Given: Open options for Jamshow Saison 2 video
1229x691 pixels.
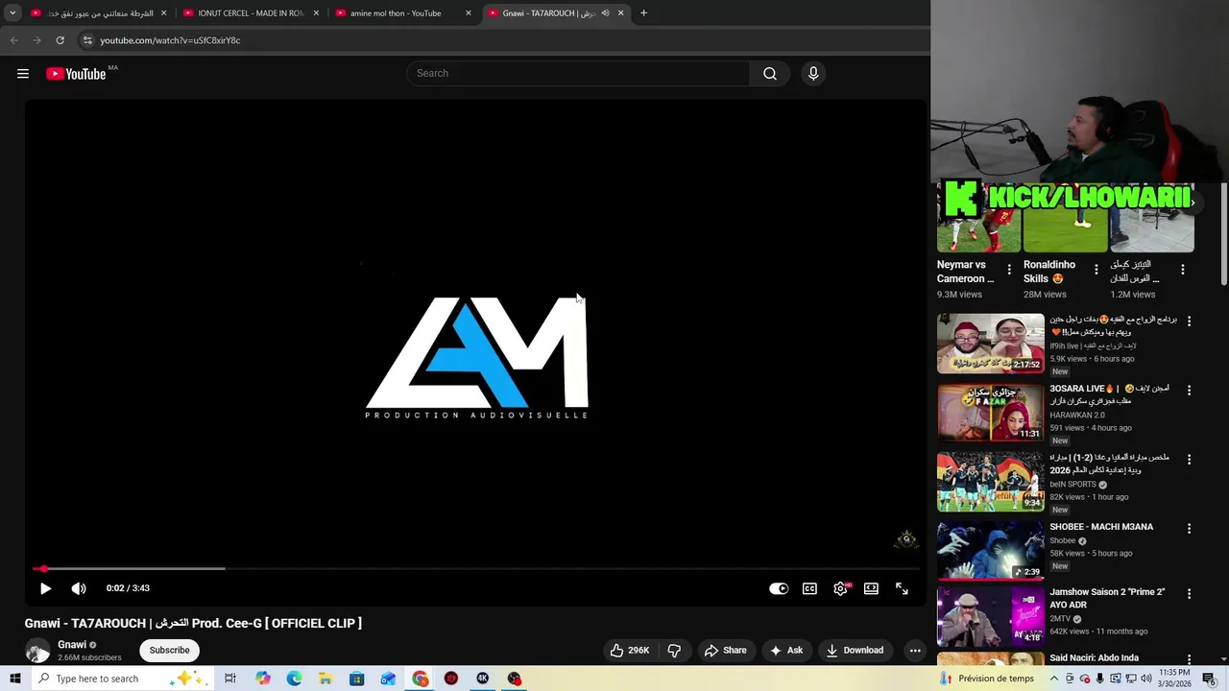Looking at the screenshot, I should click(1189, 594).
